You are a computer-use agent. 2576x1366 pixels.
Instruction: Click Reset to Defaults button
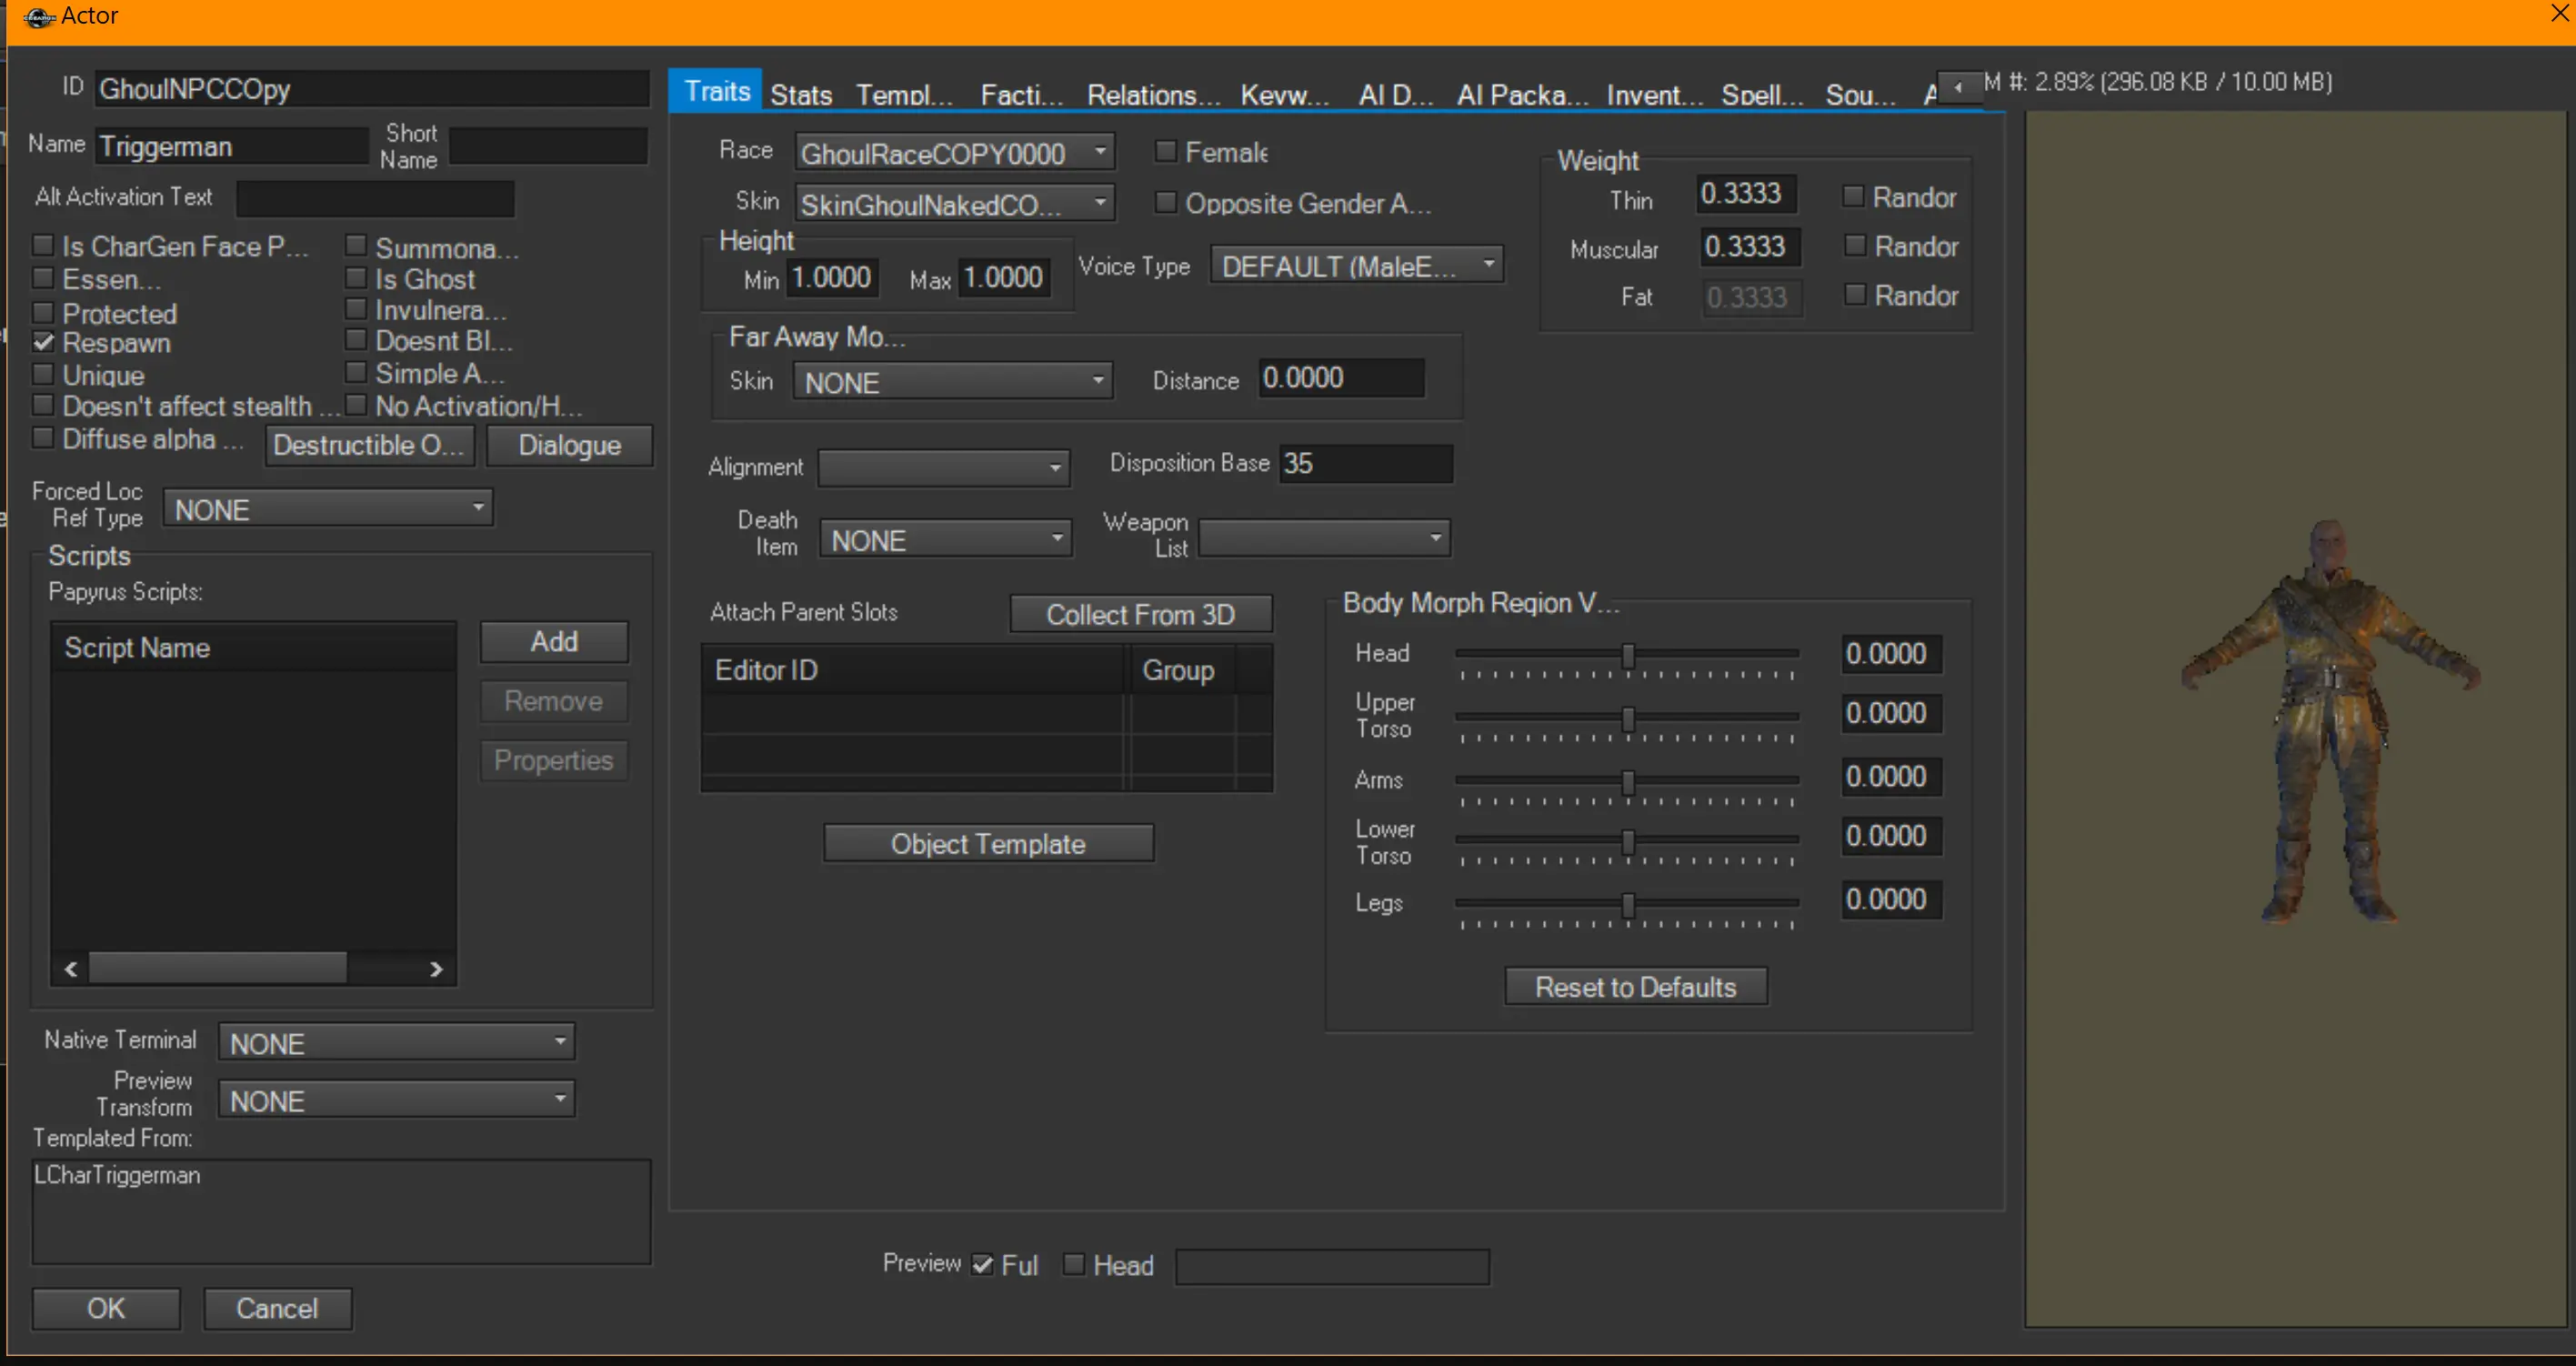(x=1636, y=986)
